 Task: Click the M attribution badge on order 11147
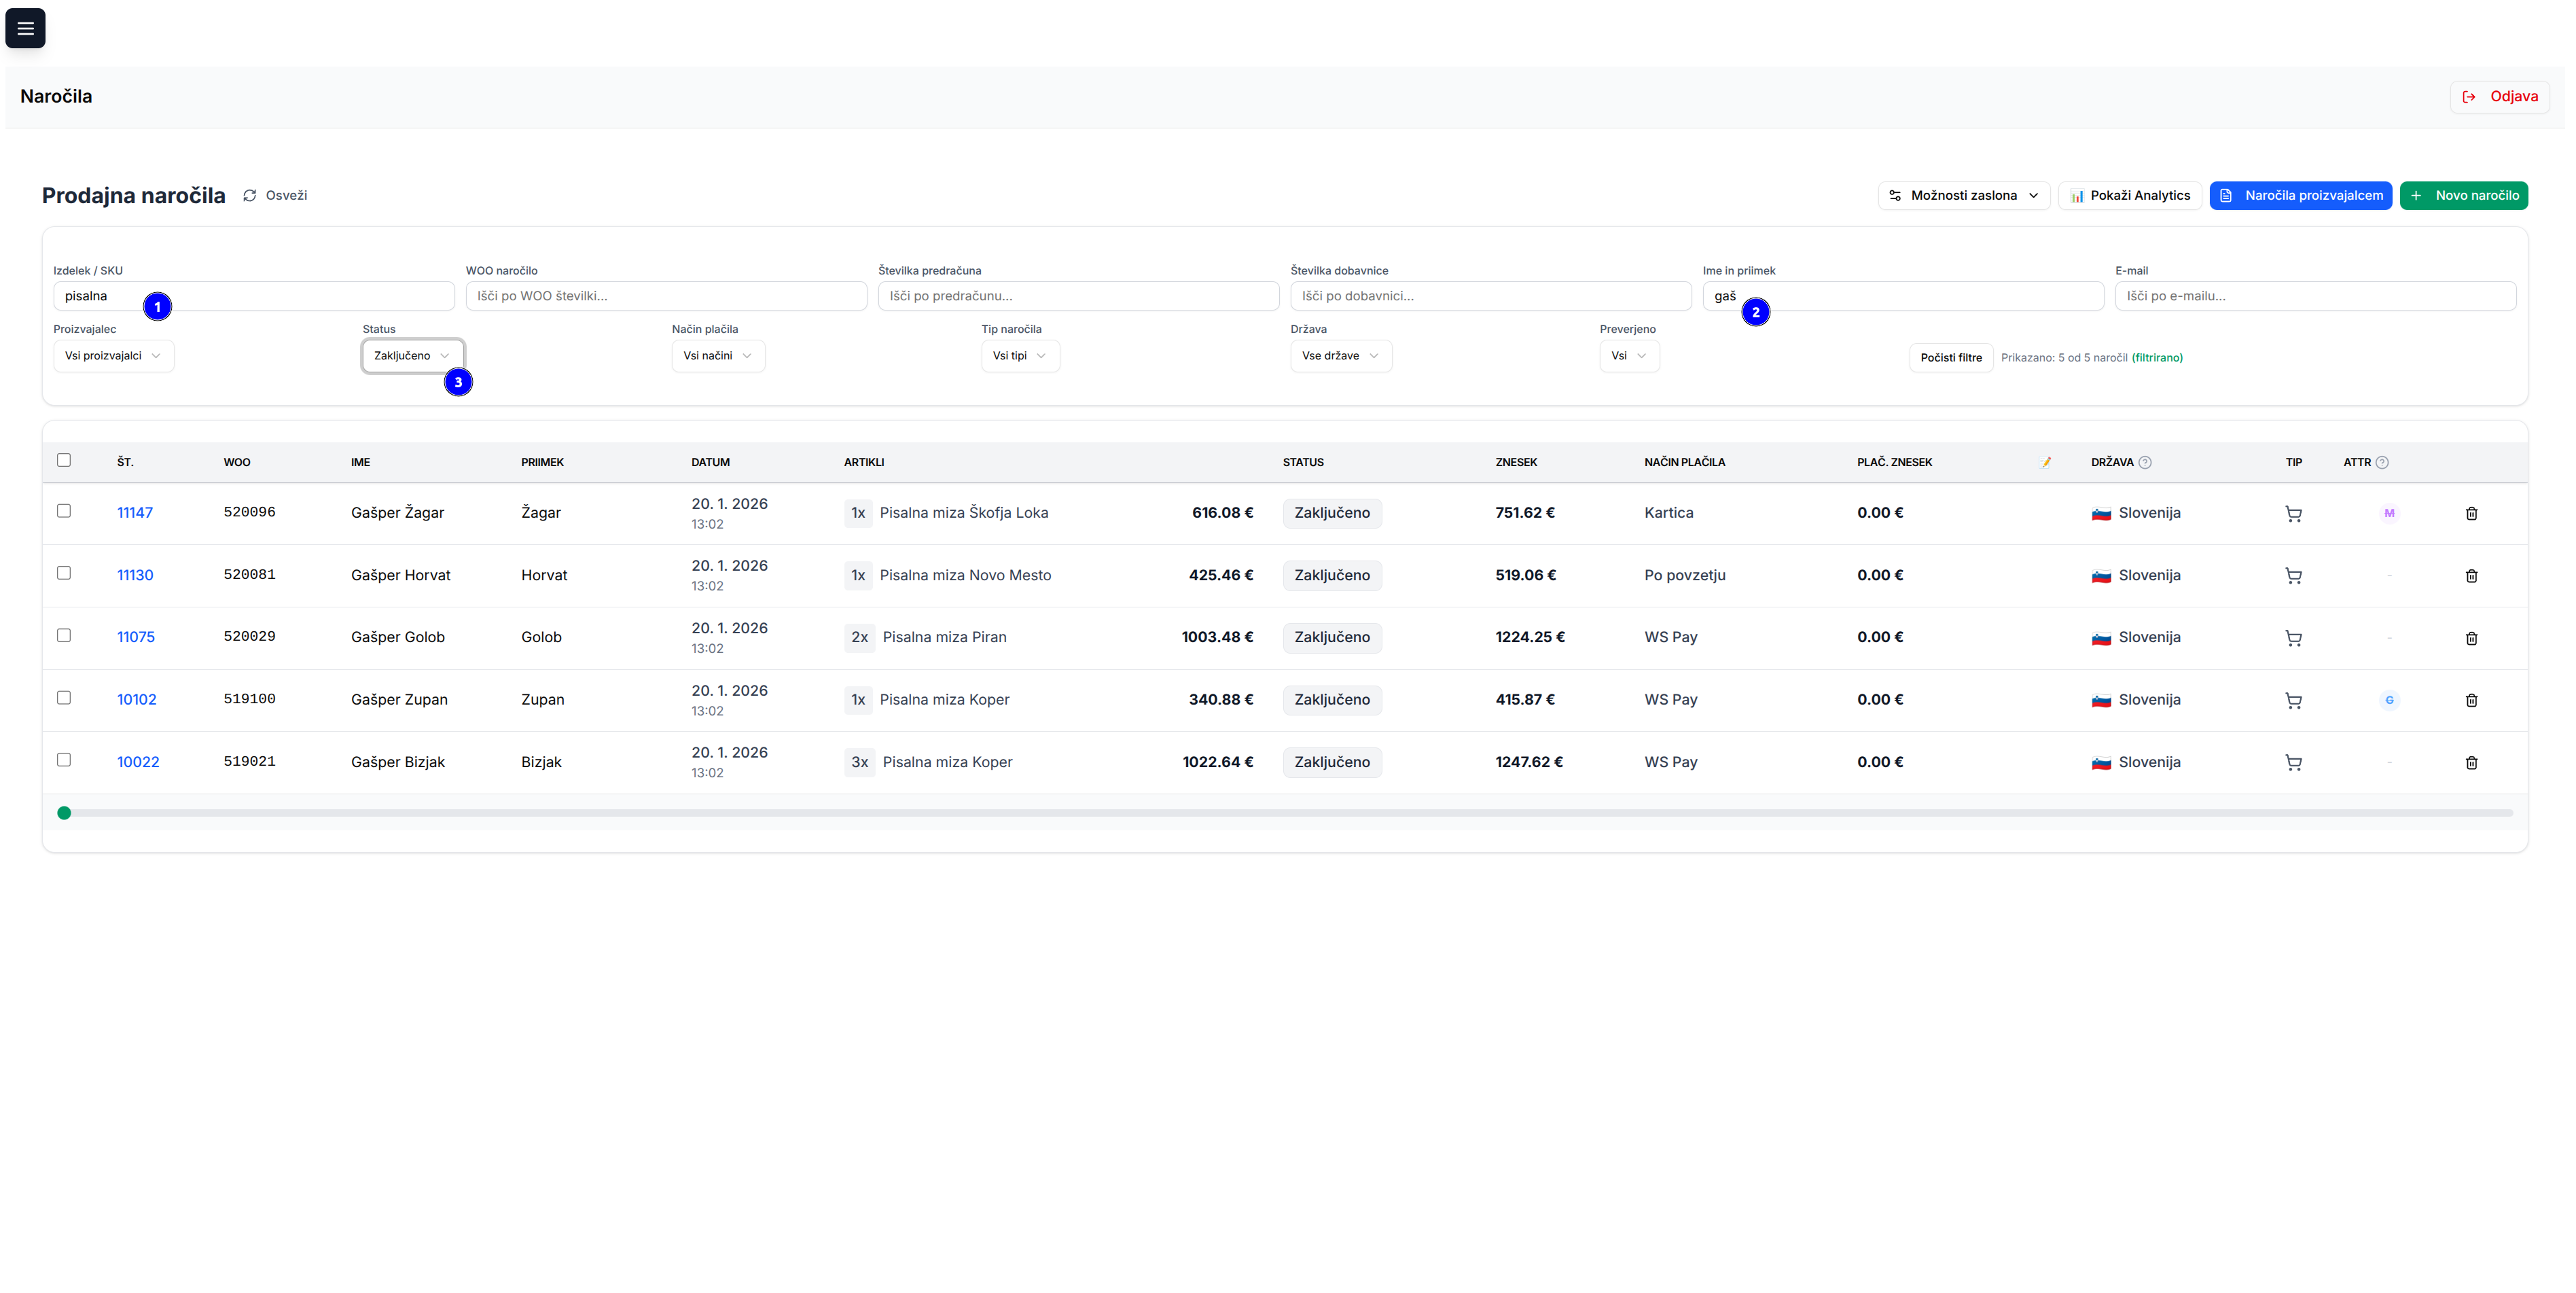click(2389, 513)
